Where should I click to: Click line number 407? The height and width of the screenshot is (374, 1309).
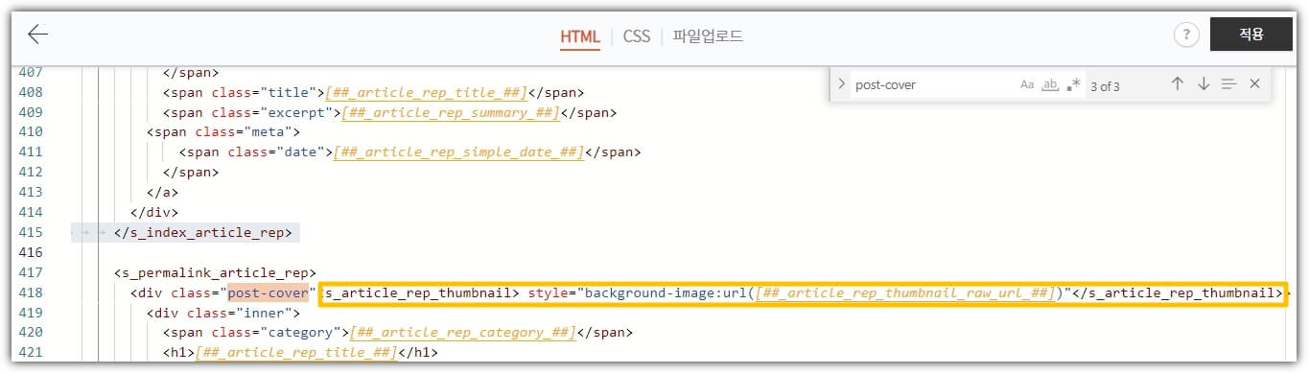point(31,72)
